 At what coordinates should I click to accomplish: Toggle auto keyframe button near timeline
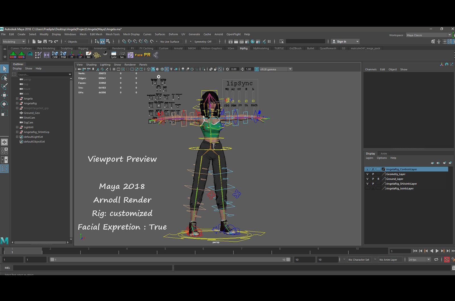coord(447,260)
